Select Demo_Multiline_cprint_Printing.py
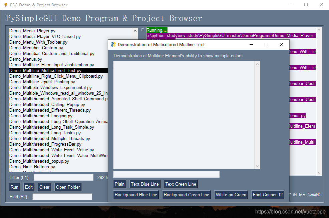This screenshot has height=218, width=329. tap(42, 82)
